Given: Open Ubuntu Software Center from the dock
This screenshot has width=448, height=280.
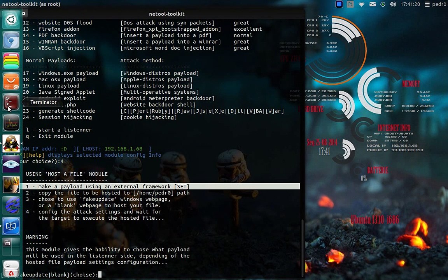Looking at the screenshot, I should (x=11, y=81).
